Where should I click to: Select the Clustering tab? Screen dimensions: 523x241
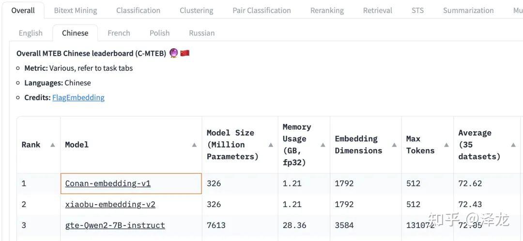196,10
